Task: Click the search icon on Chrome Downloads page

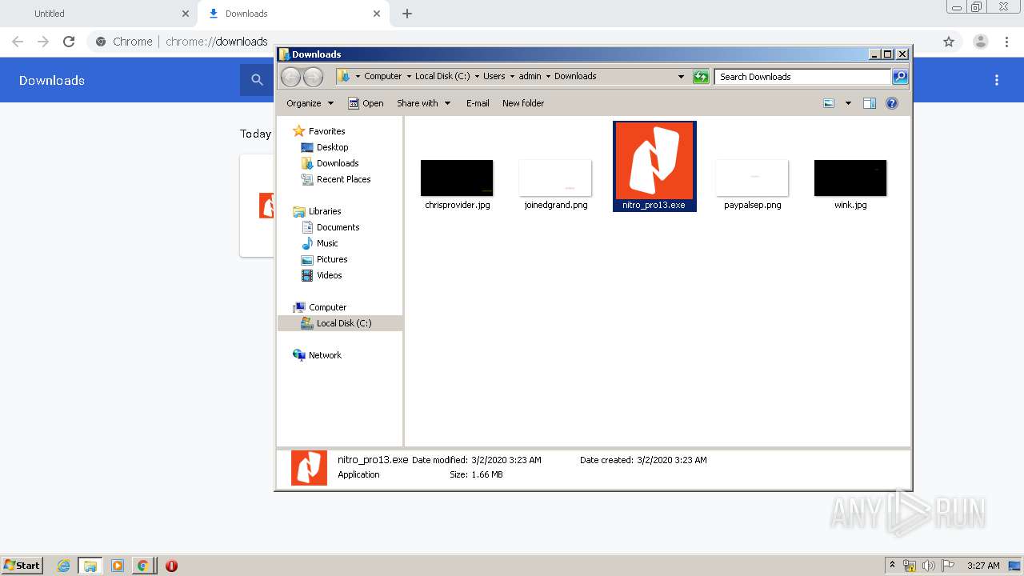Action: point(257,80)
